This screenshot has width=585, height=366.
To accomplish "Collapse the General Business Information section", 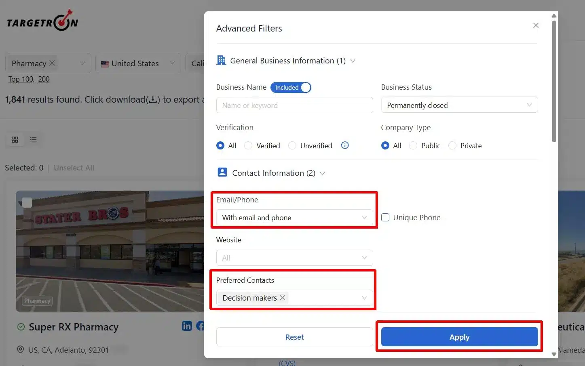I will [x=353, y=61].
